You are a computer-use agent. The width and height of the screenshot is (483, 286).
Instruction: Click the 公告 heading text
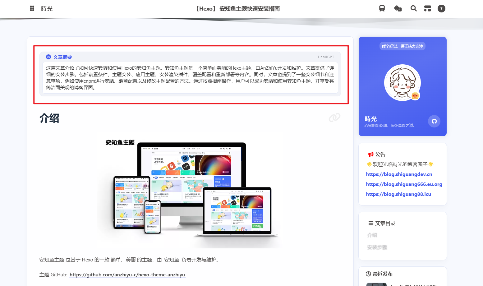(380, 154)
